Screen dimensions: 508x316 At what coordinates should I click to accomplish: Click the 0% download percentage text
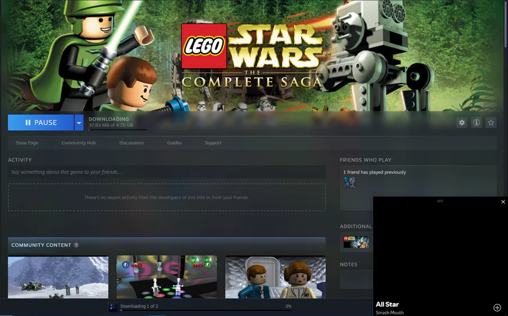(288, 306)
